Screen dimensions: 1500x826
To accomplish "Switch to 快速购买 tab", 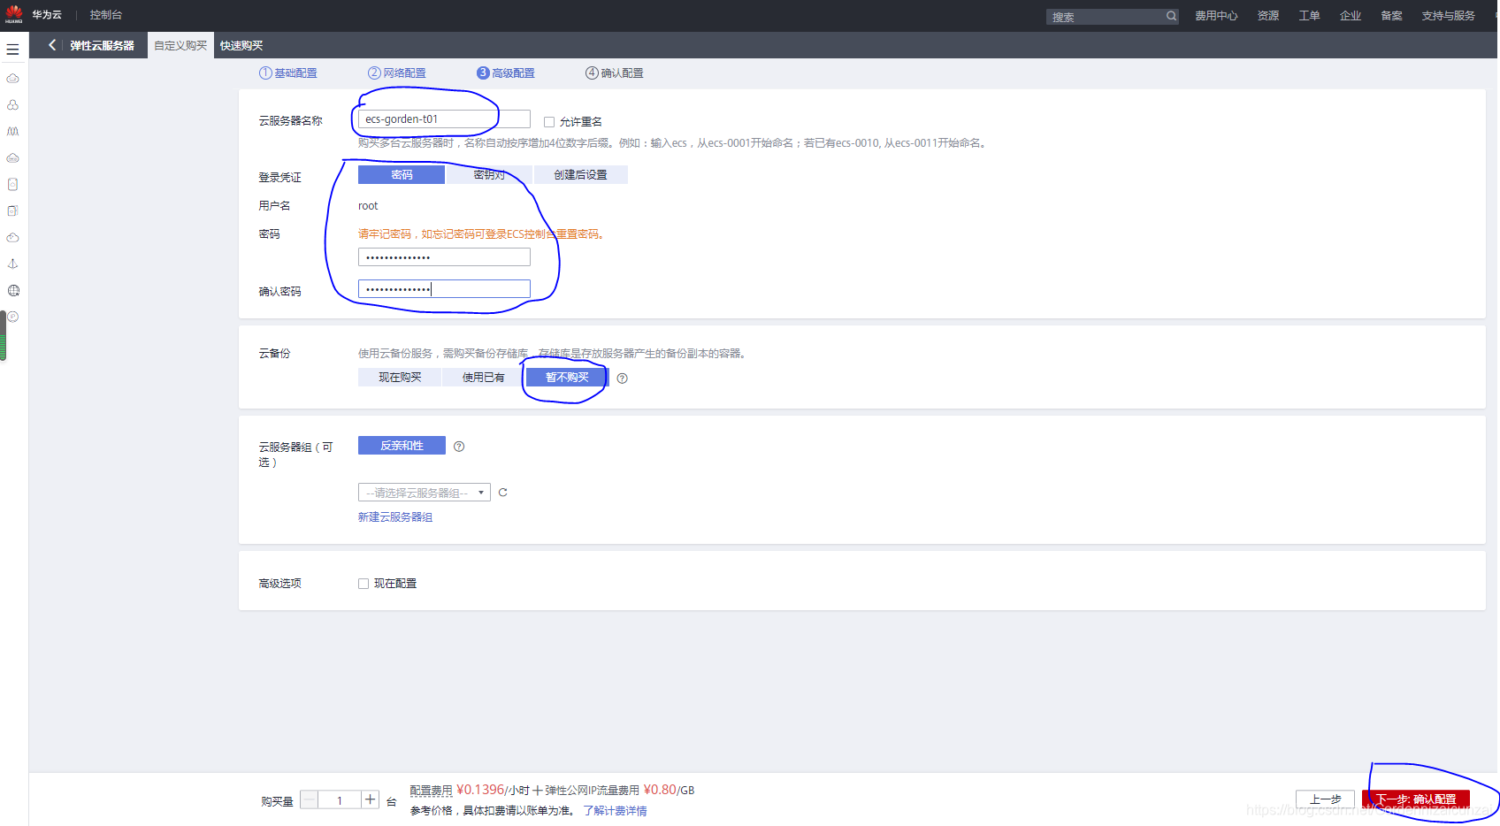I will pyautogui.click(x=241, y=45).
